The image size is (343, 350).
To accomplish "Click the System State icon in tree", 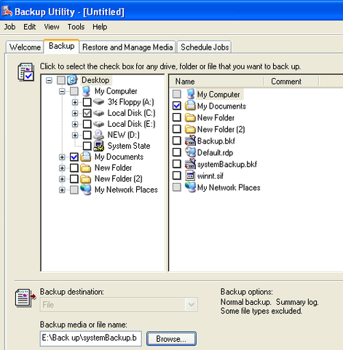I will [x=99, y=146].
